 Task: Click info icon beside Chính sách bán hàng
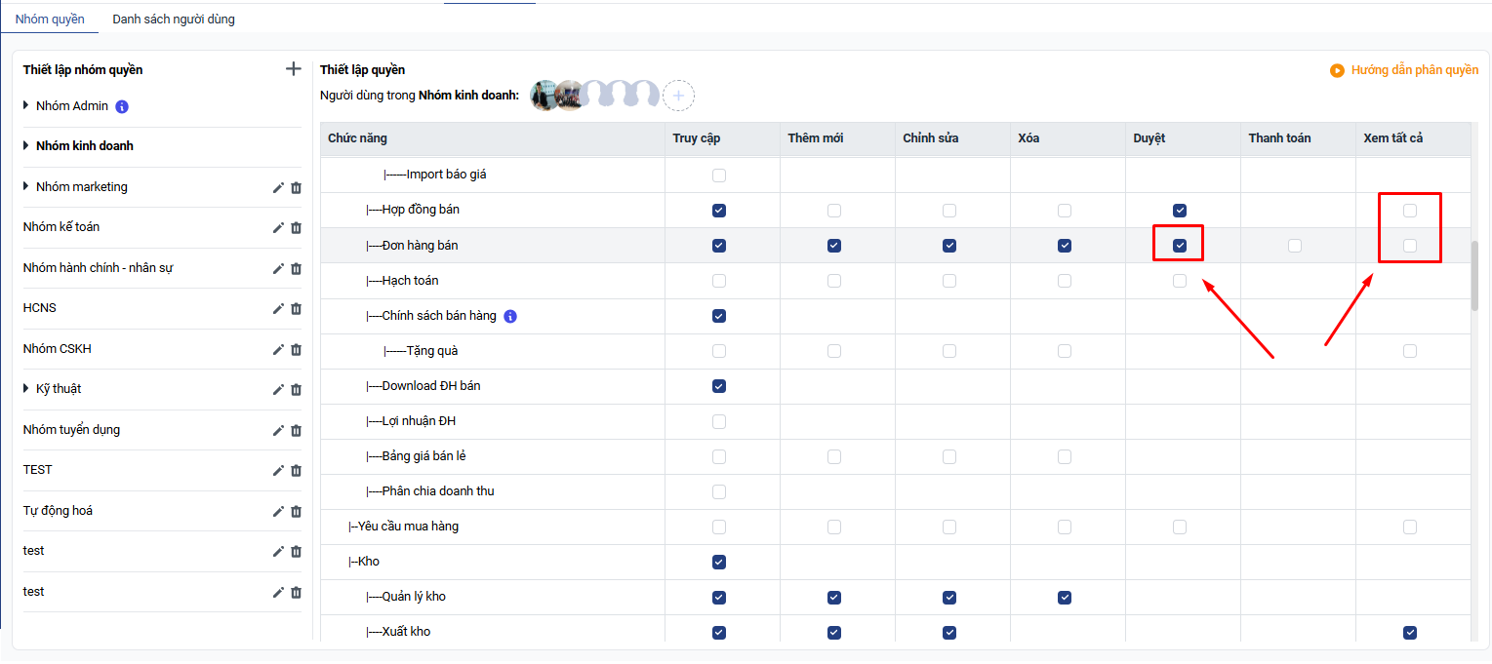tap(510, 316)
